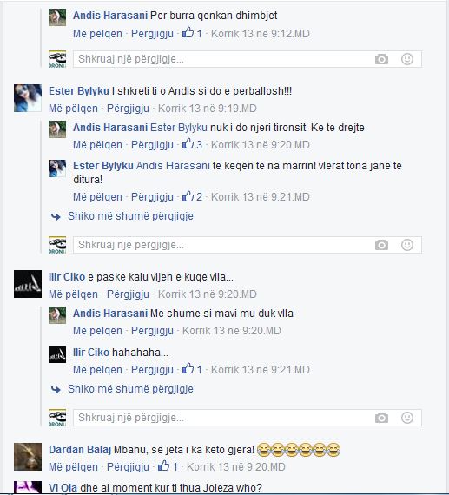Click camera icon in reply box under Ester Bylyku thread

click(x=381, y=245)
